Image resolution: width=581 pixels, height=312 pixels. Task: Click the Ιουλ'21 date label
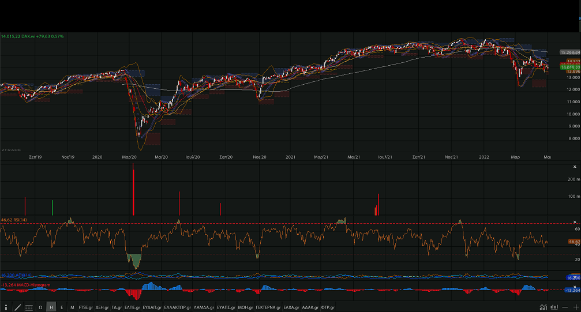click(x=385, y=157)
